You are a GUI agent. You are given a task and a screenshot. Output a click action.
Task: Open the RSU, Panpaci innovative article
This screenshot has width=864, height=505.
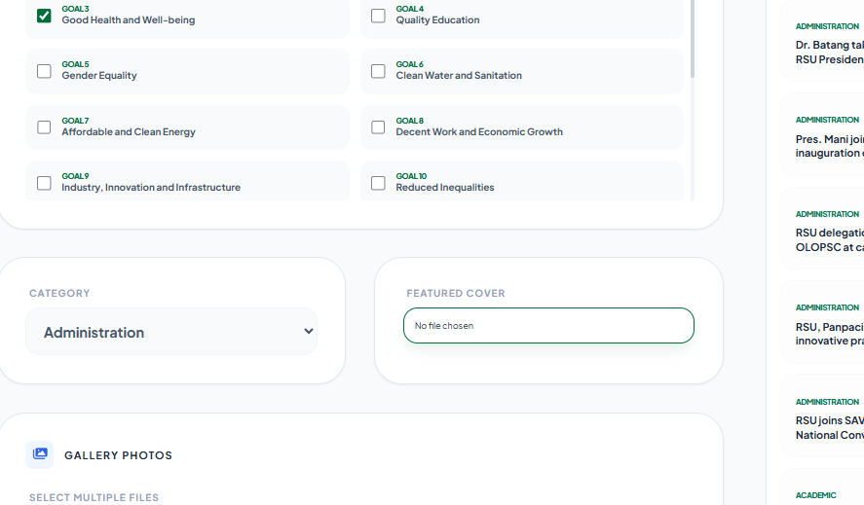(829, 334)
